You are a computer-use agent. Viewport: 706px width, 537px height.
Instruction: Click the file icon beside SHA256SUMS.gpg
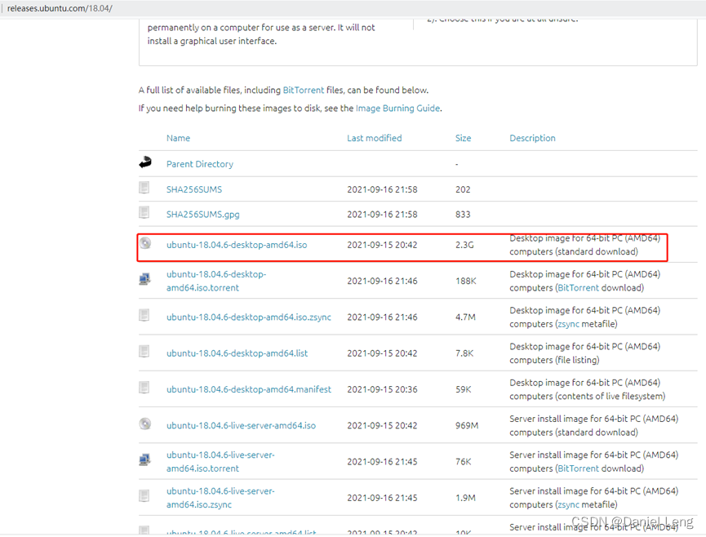(144, 212)
